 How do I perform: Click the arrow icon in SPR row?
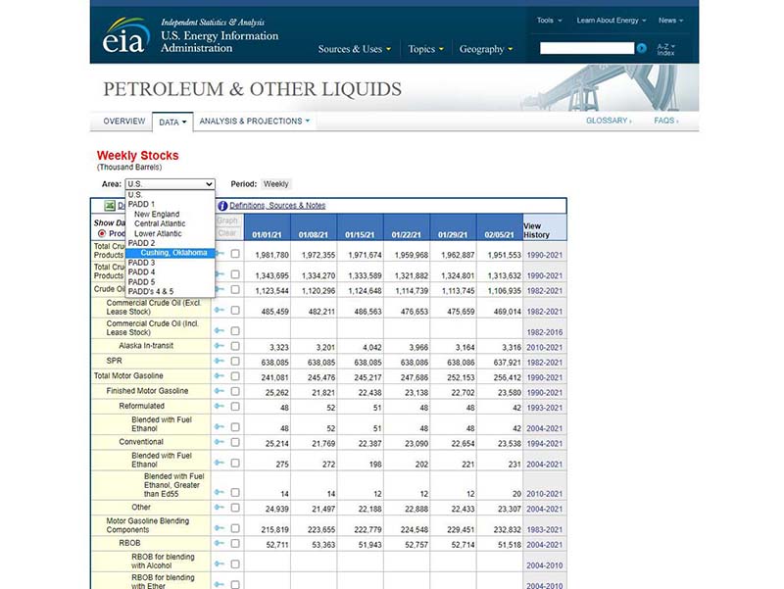[219, 361]
